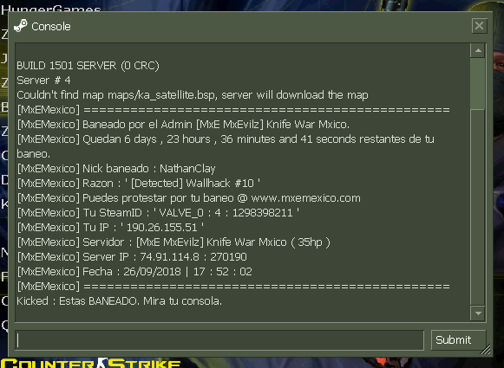The width and height of the screenshot is (504, 368).
Task: Select the HungerGames menu entry behind the console
Action: [x=51, y=10]
